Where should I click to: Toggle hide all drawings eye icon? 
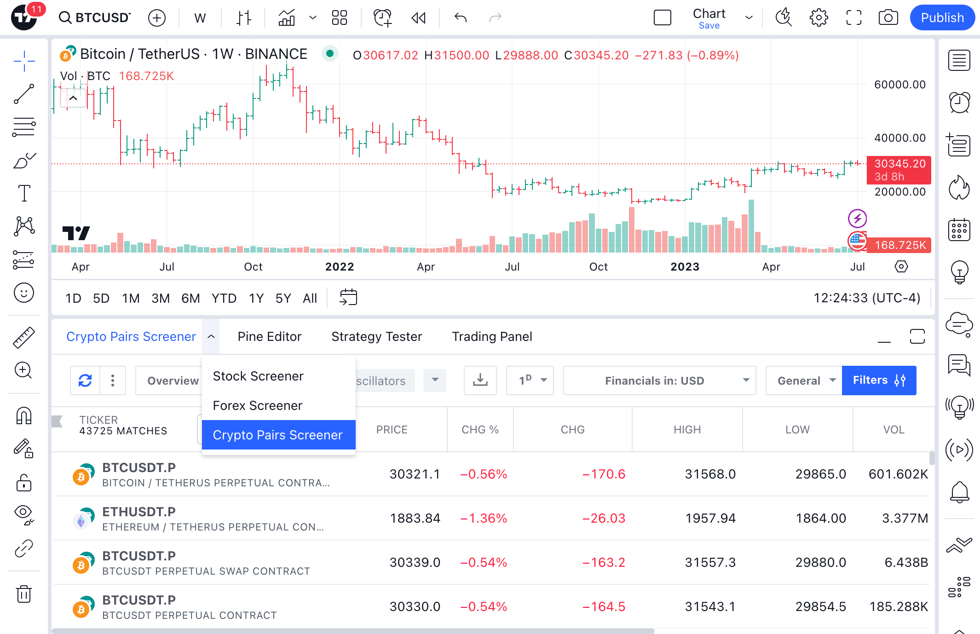pyautogui.click(x=24, y=514)
